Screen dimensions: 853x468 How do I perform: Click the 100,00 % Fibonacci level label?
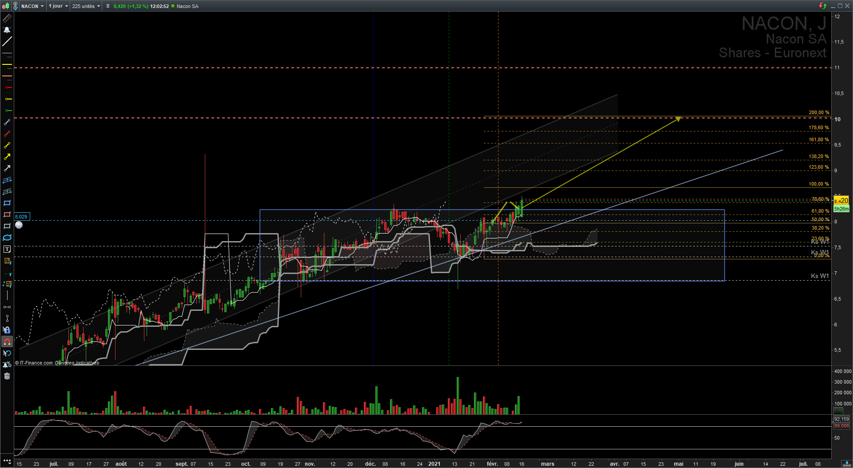tap(819, 184)
